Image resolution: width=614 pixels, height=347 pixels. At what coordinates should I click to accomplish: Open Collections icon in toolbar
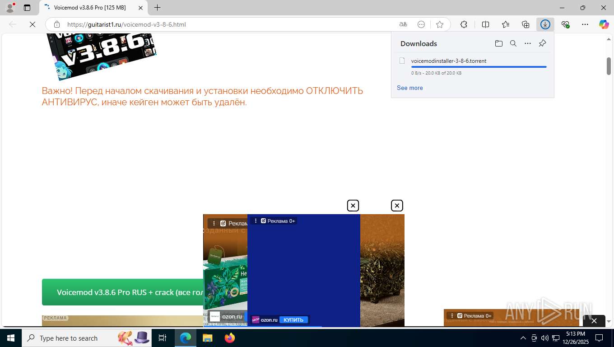point(526,24)
